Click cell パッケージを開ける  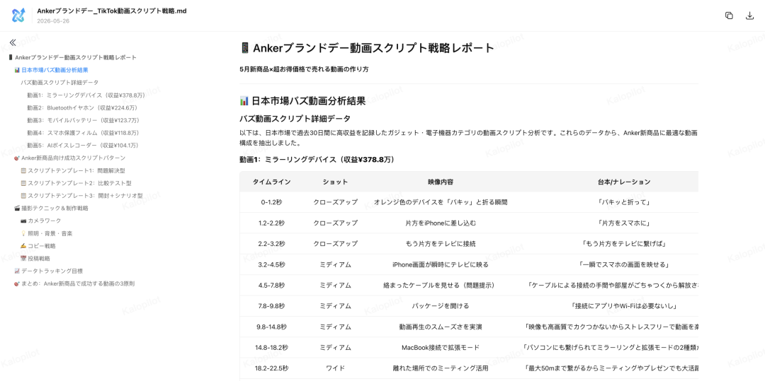point(441,306)
